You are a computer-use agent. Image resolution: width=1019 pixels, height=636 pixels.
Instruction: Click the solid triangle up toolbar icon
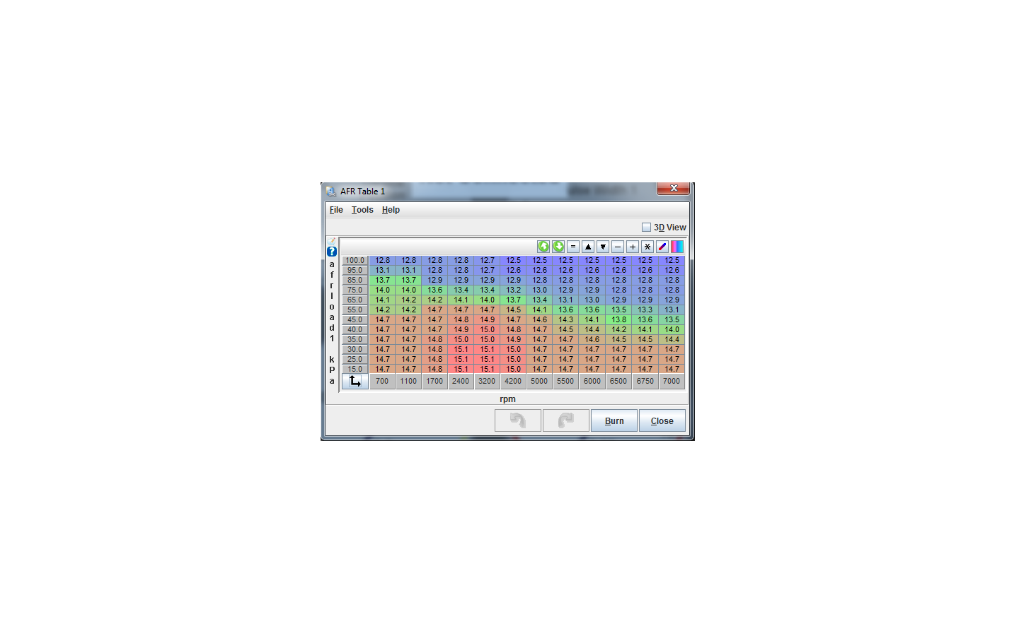pyautogui.click(x=588, y=247)
